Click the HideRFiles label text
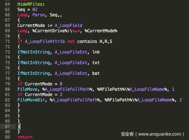Image resolution: width=189 pixels, height=140 pixels. [x=31, y=4]
